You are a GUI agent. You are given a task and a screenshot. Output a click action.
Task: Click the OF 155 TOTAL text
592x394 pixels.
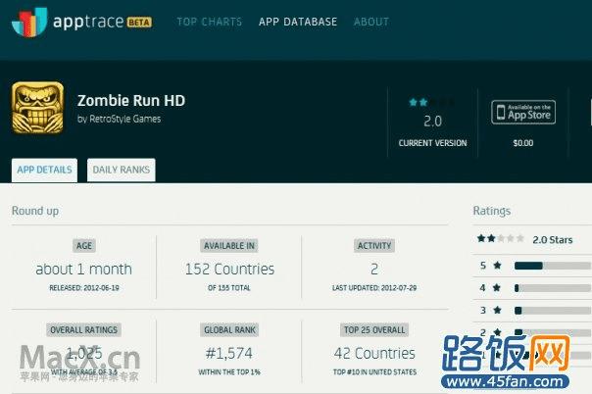(229, 288)
